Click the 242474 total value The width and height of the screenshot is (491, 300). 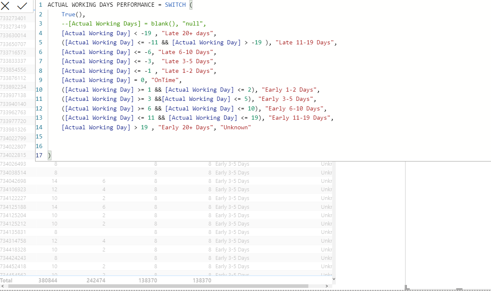(x=96, y=280)
